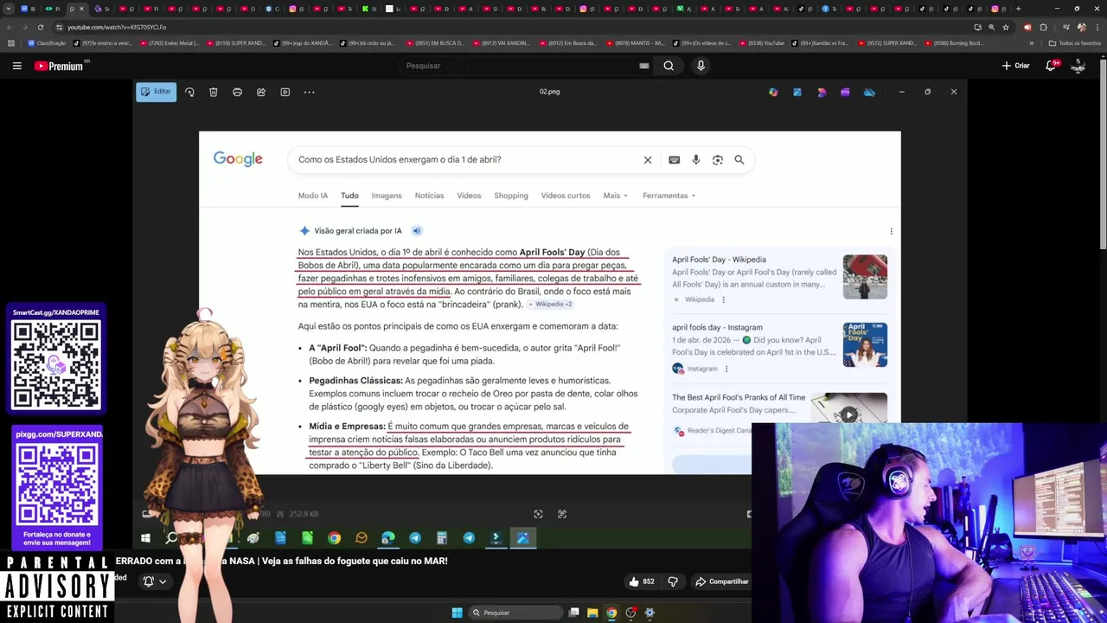1107x623 pixels.
Task: Expand the Ferramentas dropdown
Action: [x=669, y=196]
